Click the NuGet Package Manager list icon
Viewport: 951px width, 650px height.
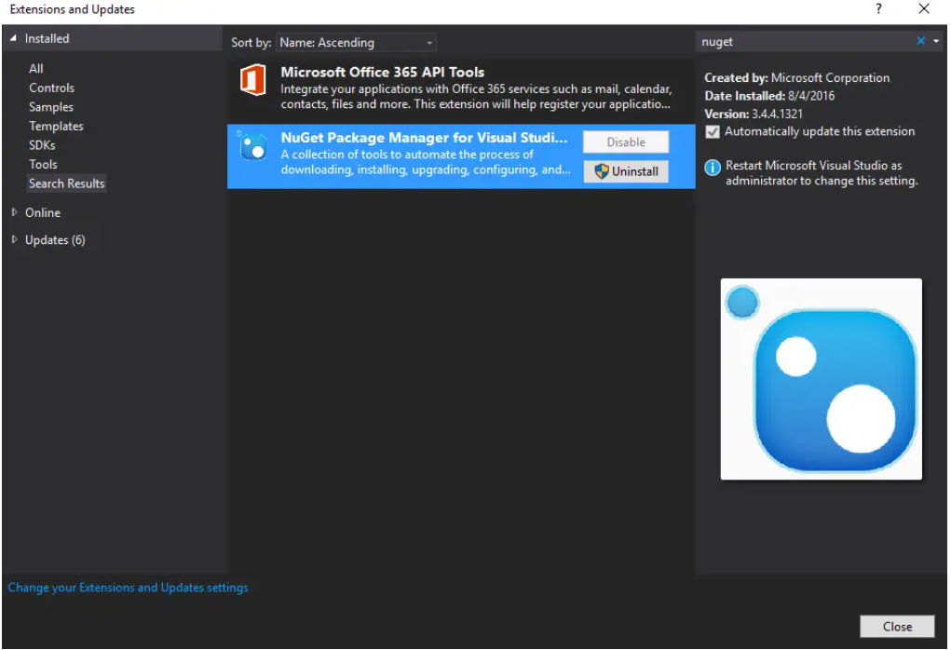point(252,147)
